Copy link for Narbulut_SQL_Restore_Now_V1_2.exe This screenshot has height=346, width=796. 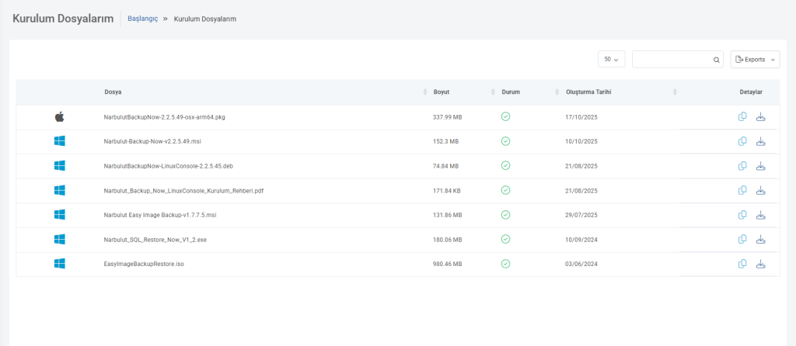(742, 239)
